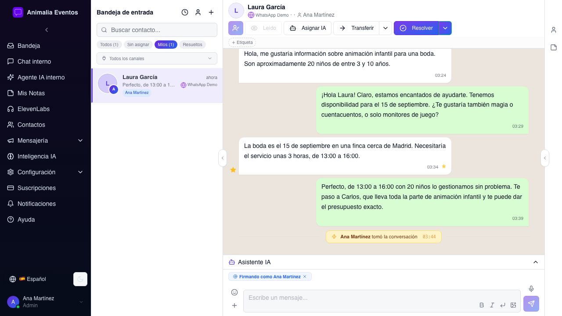
Task: Open the emoji picker
Action: 234,292
